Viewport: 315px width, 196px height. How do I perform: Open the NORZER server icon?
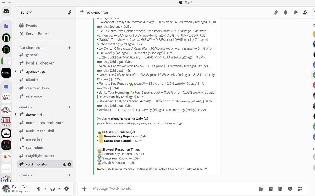click(6, 73)
